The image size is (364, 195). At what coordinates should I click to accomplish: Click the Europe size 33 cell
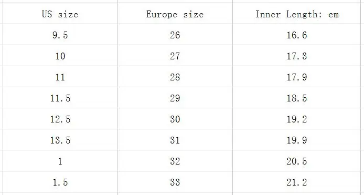[x=175, y=182]
